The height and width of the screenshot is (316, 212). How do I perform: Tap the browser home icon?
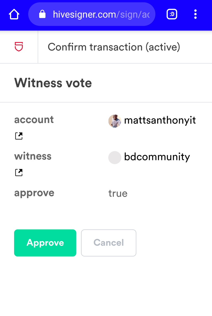[14, 14]
